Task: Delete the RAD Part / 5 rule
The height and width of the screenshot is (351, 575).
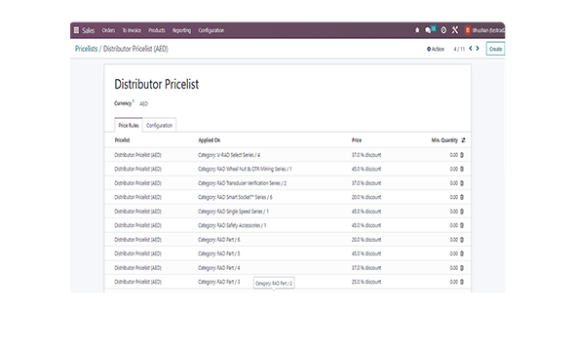Action: point(462,253)
